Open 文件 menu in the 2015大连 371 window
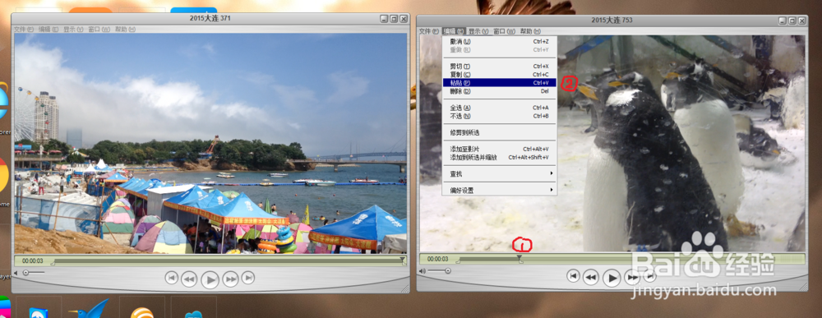 click(24, 30)
